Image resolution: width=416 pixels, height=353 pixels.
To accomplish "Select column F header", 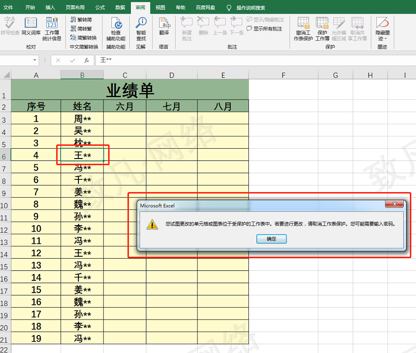I will click(283, 75).
